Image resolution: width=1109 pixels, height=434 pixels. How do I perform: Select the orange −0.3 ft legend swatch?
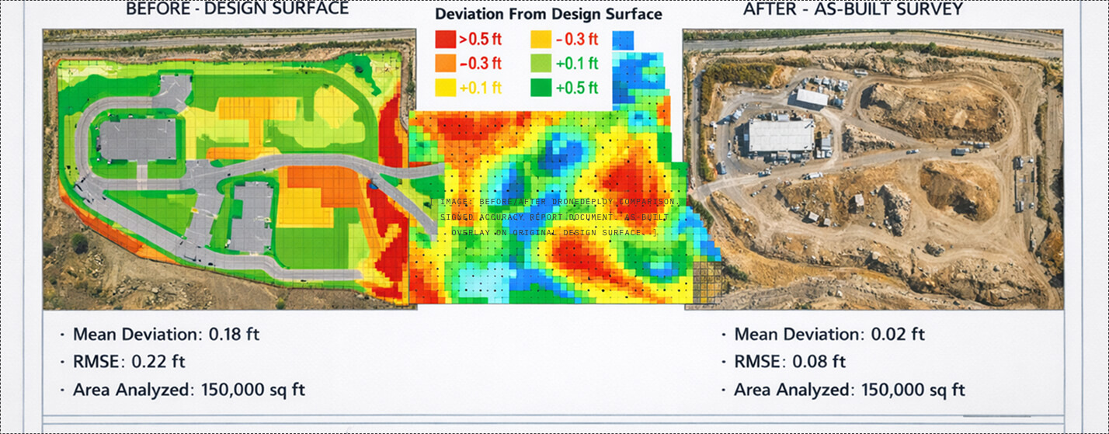coord(445,63)
